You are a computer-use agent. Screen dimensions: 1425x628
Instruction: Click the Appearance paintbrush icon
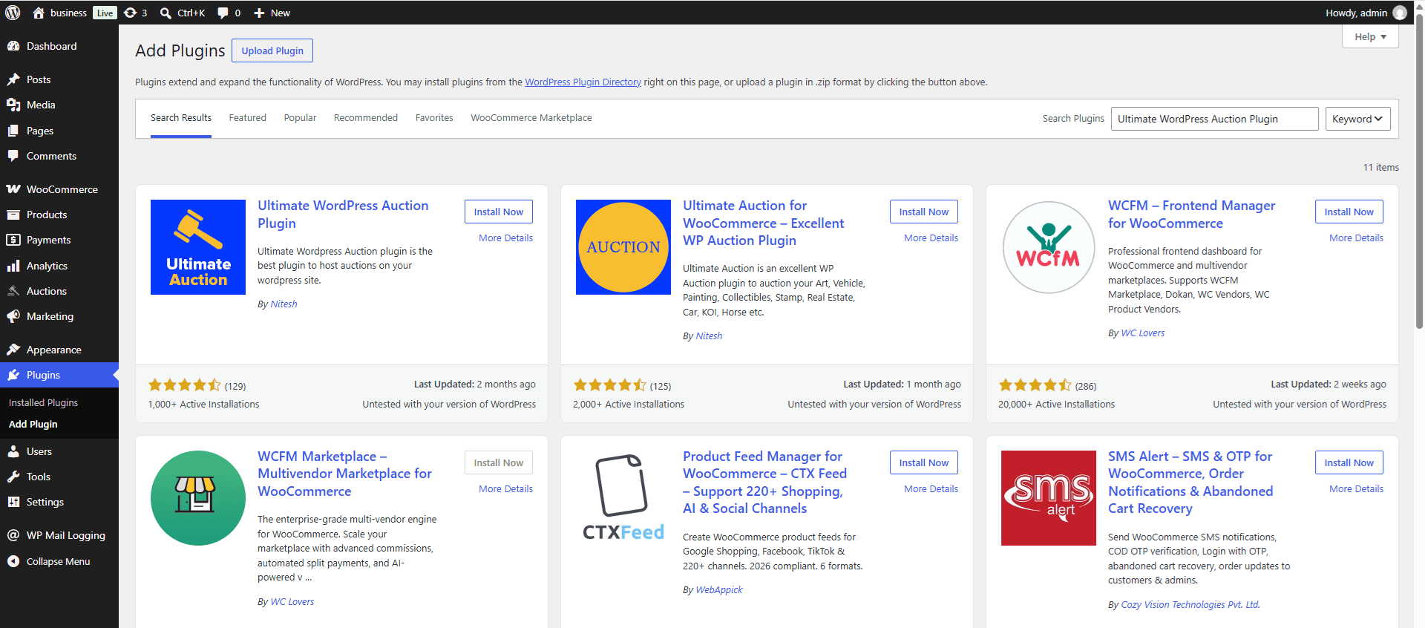[x=13, y=350]
